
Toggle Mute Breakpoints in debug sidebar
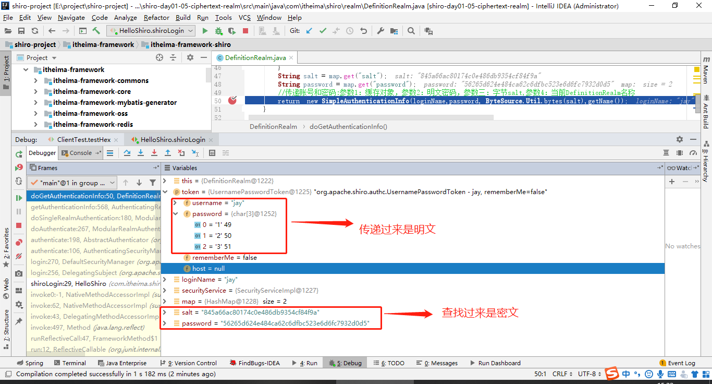[19, 256]
